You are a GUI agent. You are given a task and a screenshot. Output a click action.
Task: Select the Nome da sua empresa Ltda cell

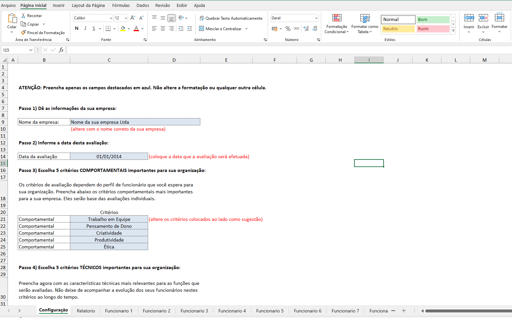135,122
